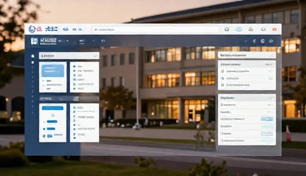Screen dimensions: 306x176
Task: Click the white app logo in the dark header
Action: (34, 41)
